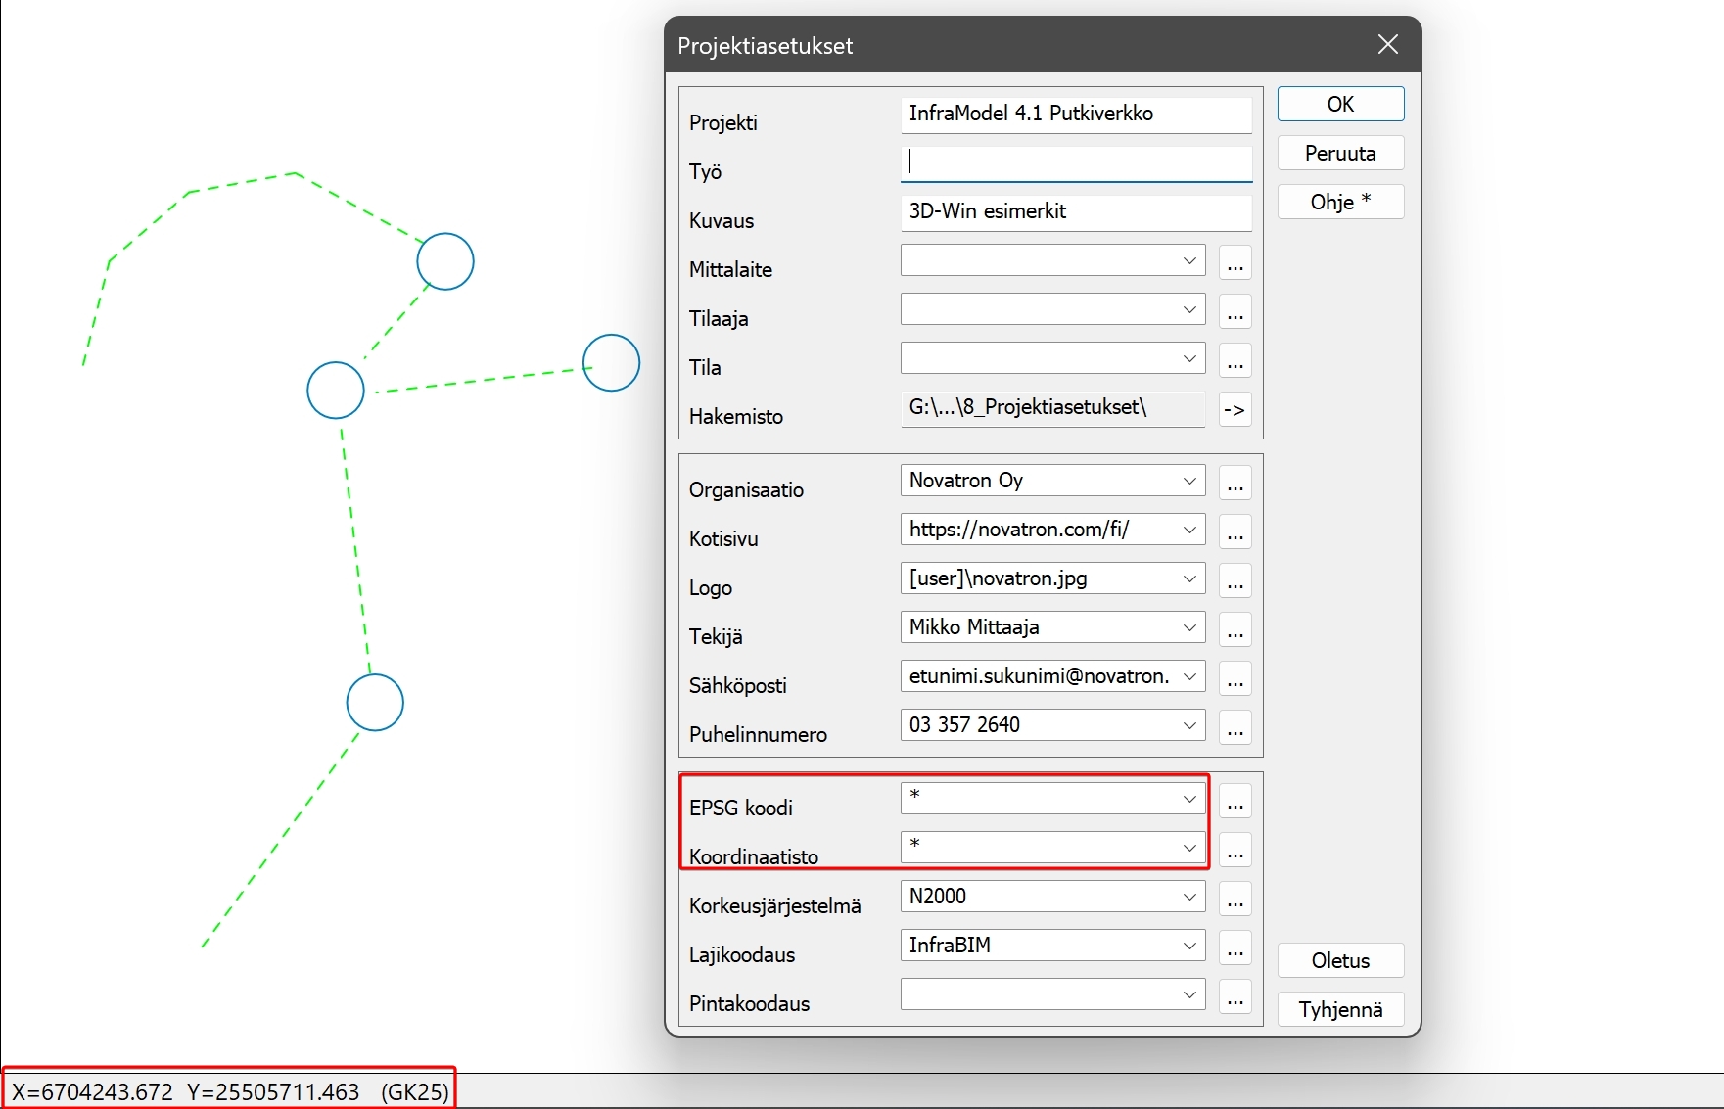This screenshot has height=1109, width=1724.
Task: Click the (GK25) label in status bar
Action: click(415, 1092)
